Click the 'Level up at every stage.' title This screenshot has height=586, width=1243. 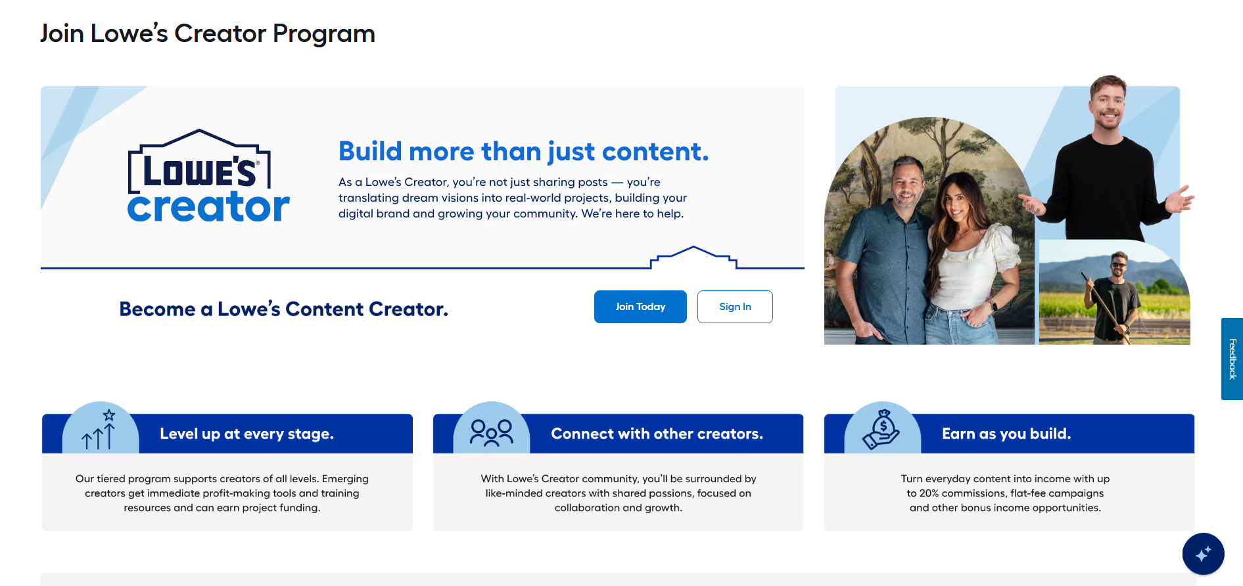[x=246, y=434]
